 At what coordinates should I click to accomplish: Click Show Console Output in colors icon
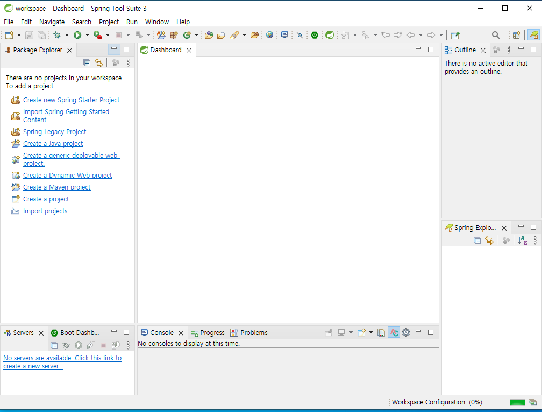coord(394,332)
